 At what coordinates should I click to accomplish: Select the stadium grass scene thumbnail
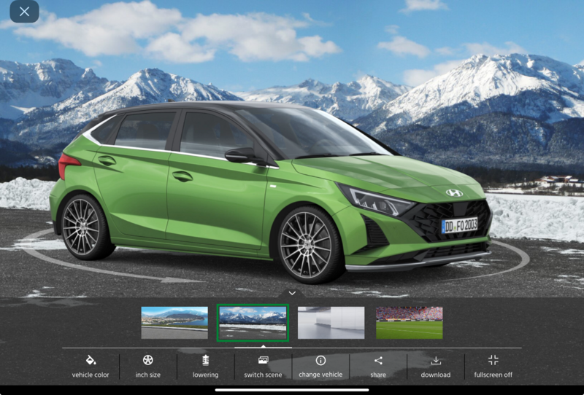[409, 322]
